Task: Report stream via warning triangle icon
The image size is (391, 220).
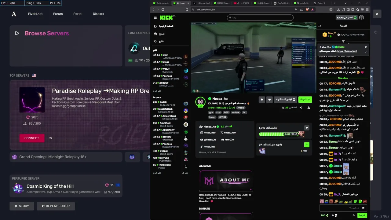Action: pyautogui.click(x=309, y=108)
